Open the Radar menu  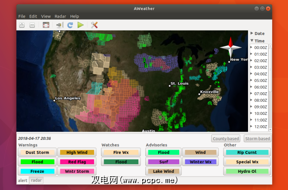[60, 16]
